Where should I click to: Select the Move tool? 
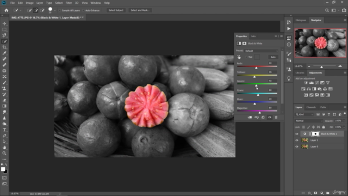(x=4, y=23)
